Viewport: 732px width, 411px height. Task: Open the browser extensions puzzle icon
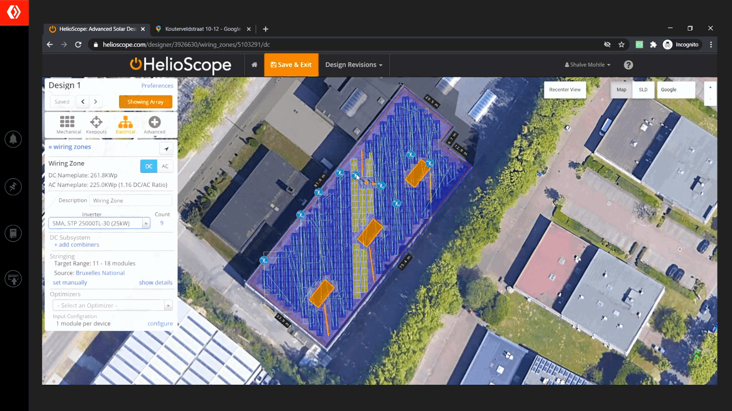click(653, 44)
